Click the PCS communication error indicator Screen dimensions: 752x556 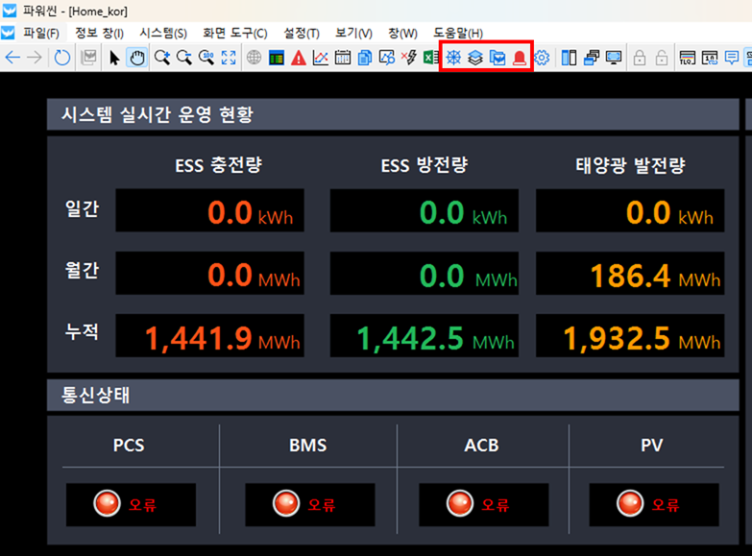click(x=130, y=504)
